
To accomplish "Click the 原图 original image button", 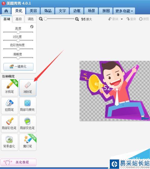I will tap(144, 19).
